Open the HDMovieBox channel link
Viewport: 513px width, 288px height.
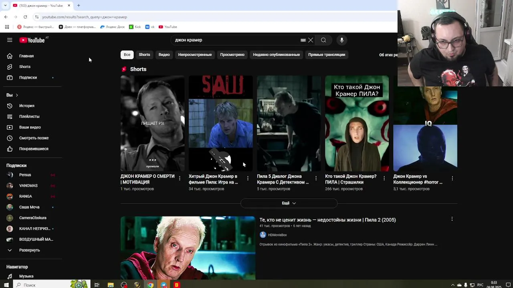pyautogui.click(x=277, y=235)
